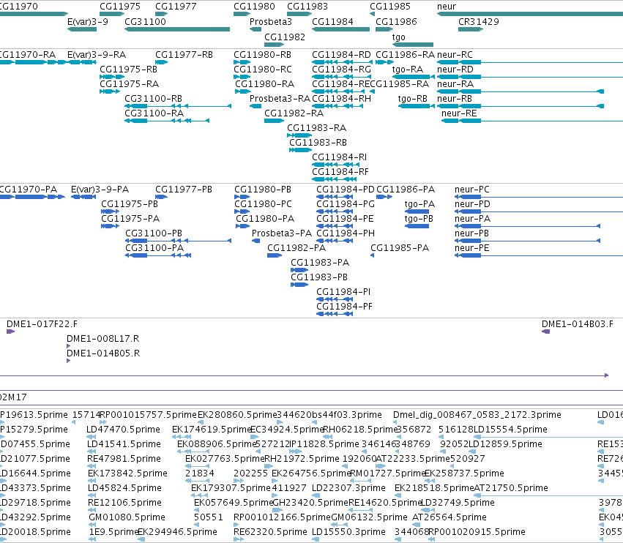Viewport: 623px width, 543px height.
Task: Select the CG11984 gene label
Action: (x=332, y=22)
